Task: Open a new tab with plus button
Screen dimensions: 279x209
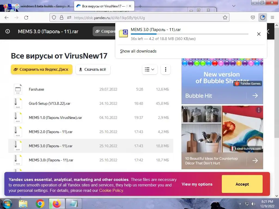Action: click(x=140, y=6)
